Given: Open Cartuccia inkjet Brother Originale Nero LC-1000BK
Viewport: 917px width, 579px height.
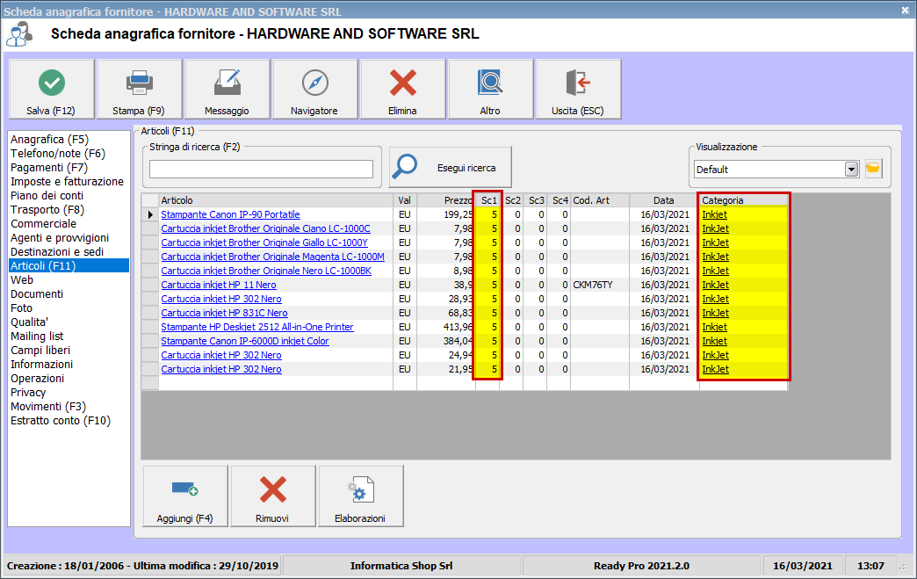Looking at the screenshot, I should 266,271.
